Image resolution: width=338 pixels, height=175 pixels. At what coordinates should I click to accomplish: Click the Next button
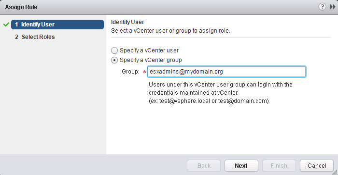coord(241,165)
